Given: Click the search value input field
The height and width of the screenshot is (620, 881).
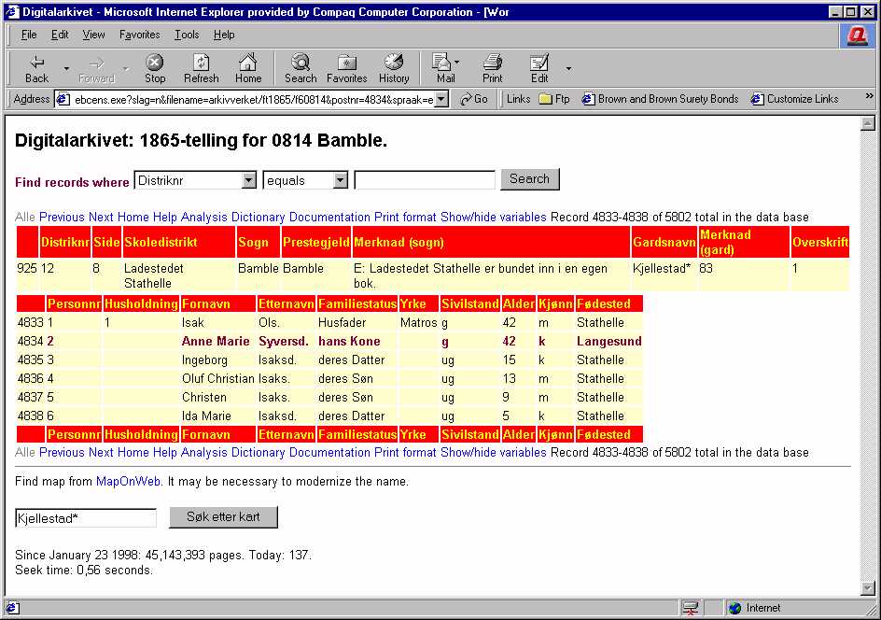Looking at the screenshot, I should click(425, 180).
